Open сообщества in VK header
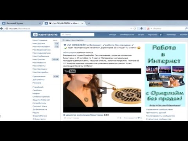Viewport: 188px width, 141px height. coord(127,35)
